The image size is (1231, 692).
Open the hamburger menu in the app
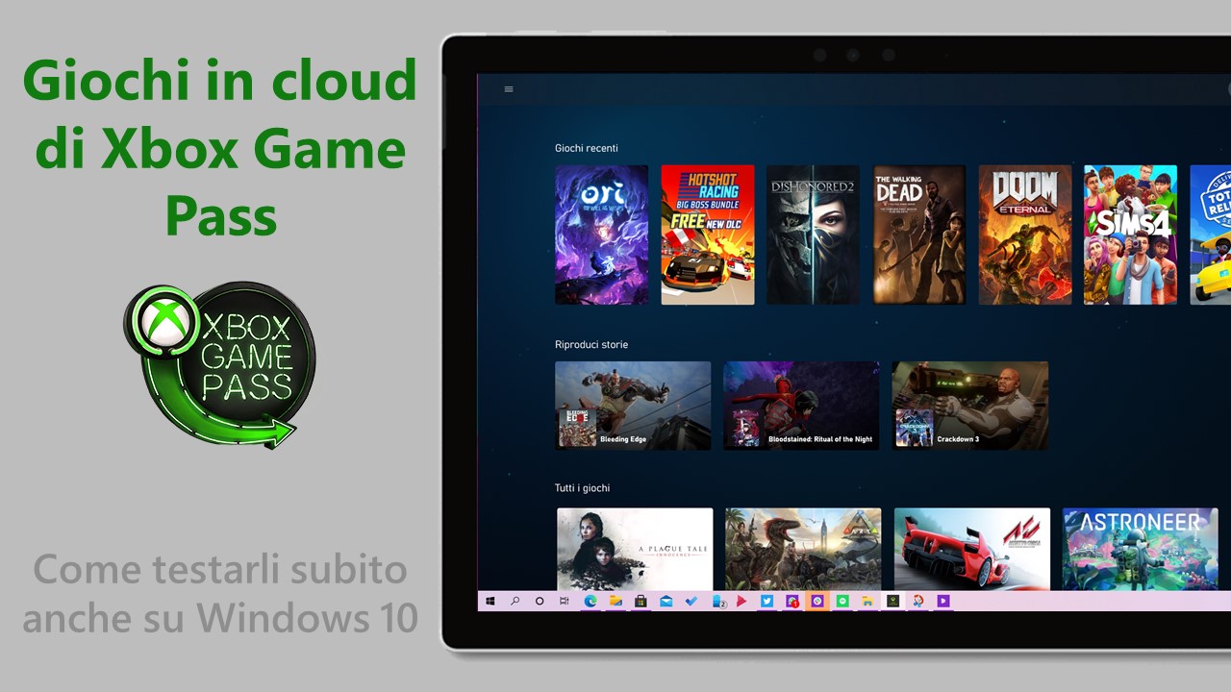[509, 89]
